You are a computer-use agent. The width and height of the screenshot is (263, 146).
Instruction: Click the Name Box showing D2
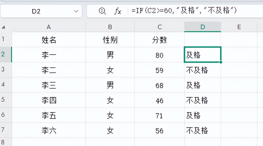tap(36, 11)
